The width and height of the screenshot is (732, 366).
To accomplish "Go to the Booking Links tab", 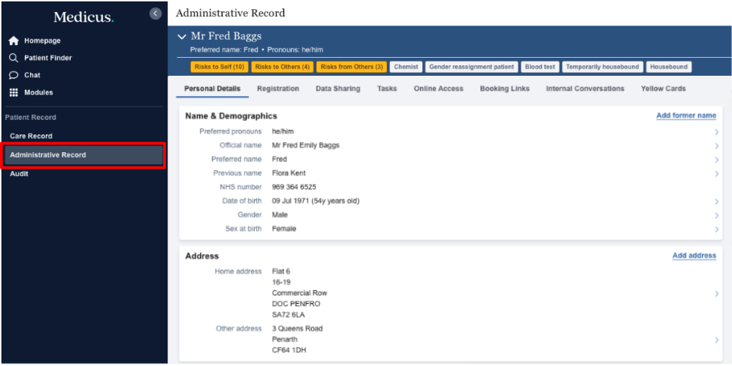I will click(x=504, y=88).
